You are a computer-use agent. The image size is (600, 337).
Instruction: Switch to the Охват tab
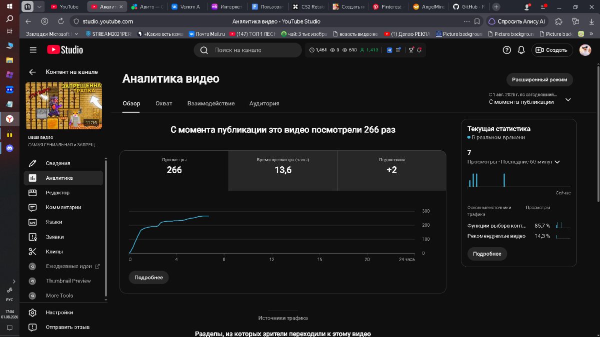coord(163,103)
